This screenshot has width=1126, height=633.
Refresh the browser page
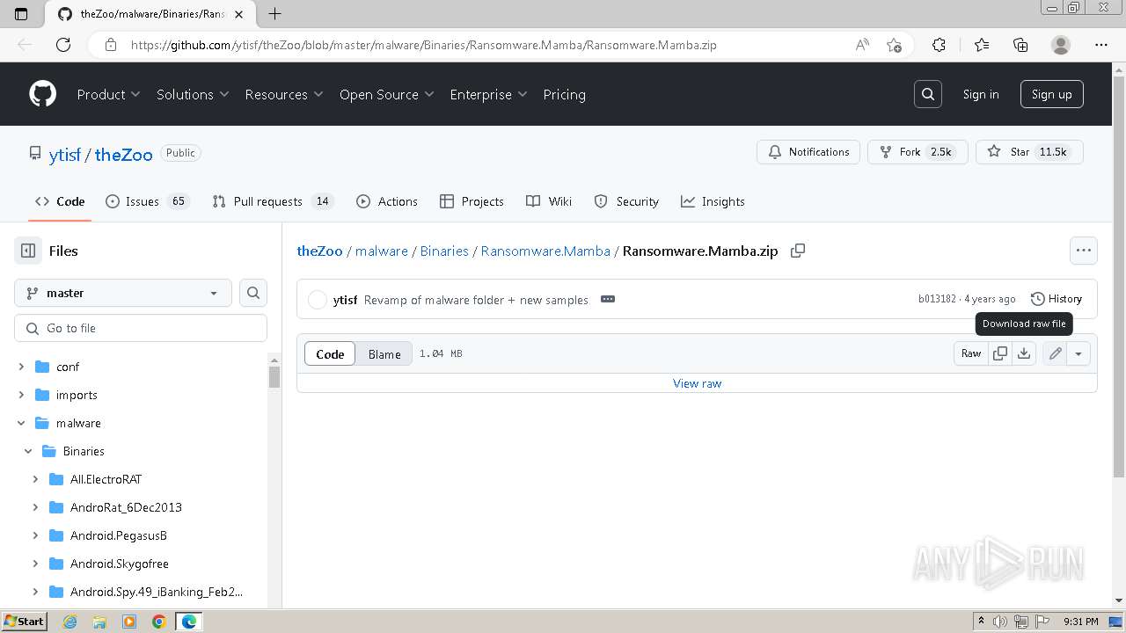63,45
